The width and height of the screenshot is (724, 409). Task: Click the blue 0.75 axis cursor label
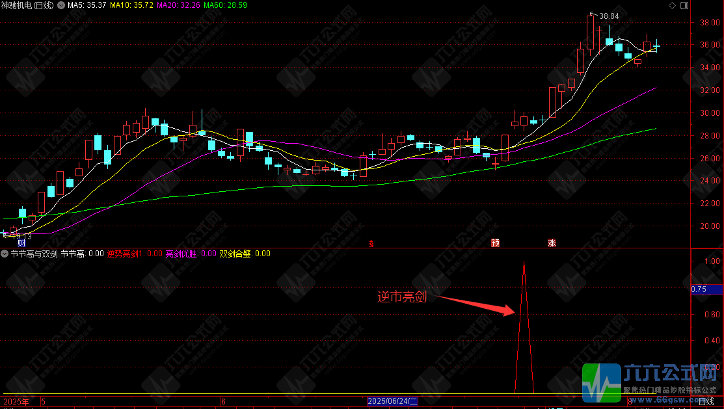pyautogui.click(x=706, y=289)
